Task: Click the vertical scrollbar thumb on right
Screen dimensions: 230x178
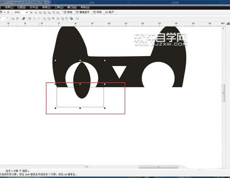Action: point(224,94)
